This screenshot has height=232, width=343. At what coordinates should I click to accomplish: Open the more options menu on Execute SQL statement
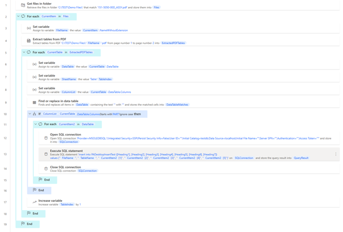(x=336, y=154)
